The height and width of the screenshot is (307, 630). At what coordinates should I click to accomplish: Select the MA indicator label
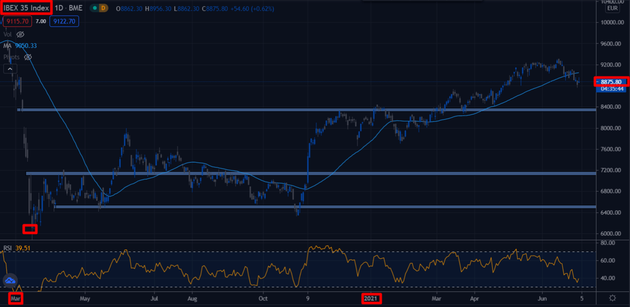(8, 46)
